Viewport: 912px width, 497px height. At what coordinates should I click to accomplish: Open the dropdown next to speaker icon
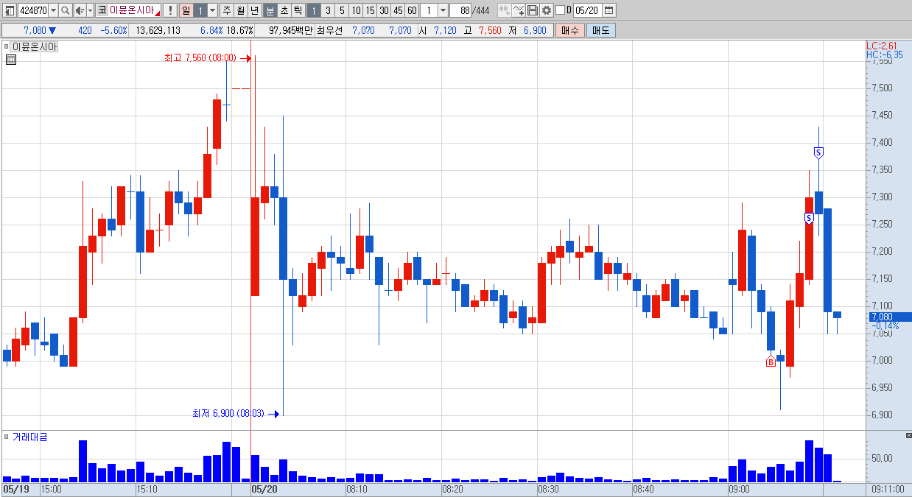[x=91, y=10]
